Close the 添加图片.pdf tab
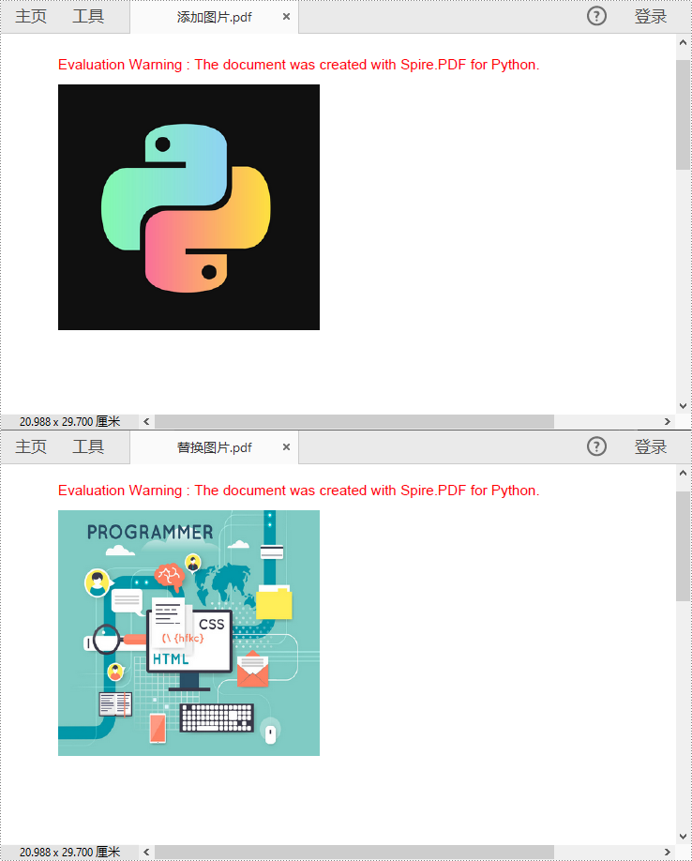692x861 pixels. point(286,17)
